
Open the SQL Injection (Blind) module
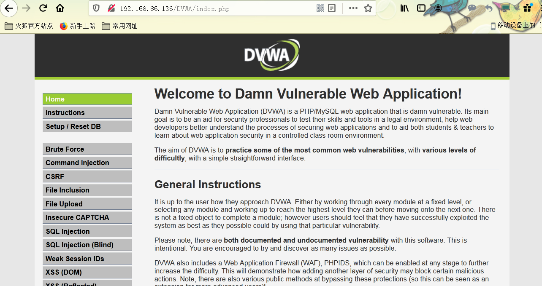point(87,245)
